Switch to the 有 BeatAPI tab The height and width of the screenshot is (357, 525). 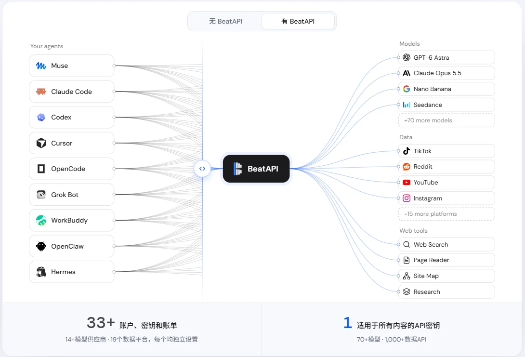click(x=298, y=21)
